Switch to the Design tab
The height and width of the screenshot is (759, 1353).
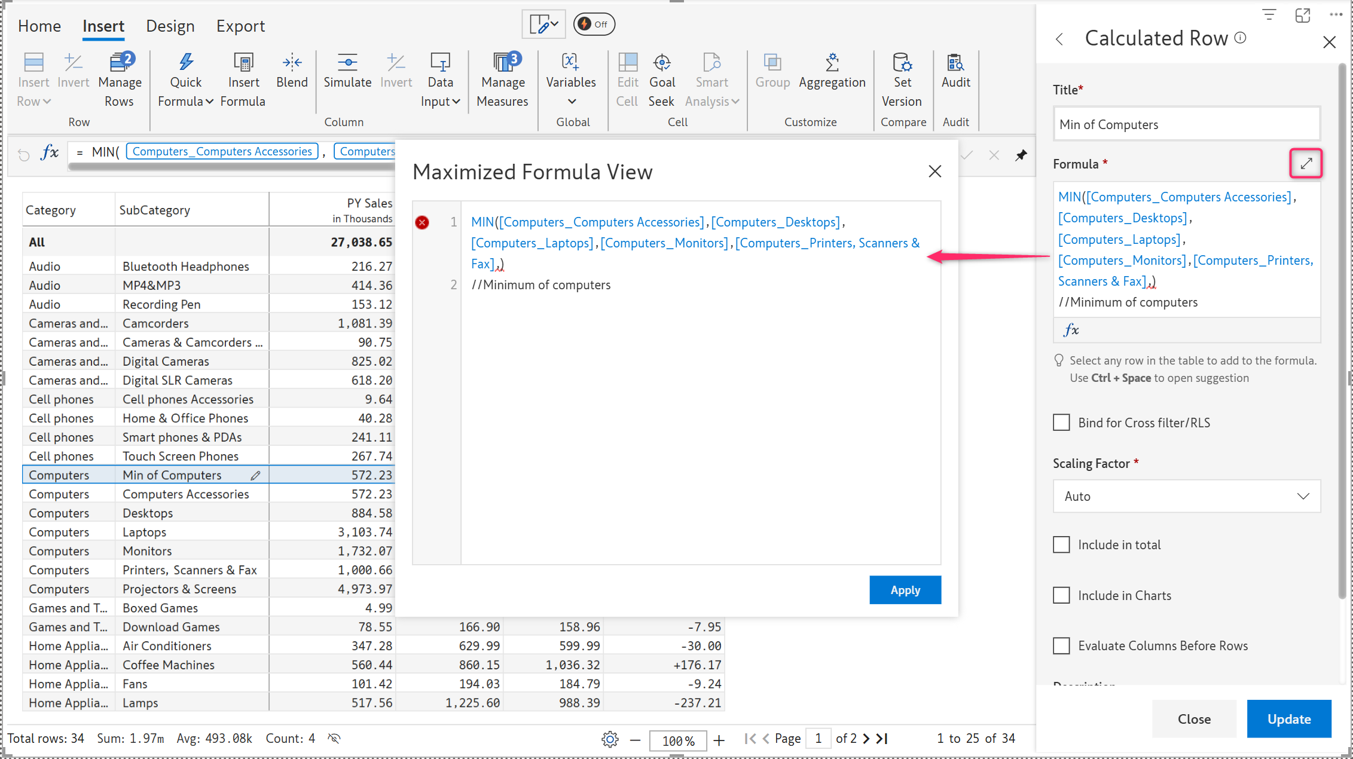pyautogui.click(x=170, y=26)
